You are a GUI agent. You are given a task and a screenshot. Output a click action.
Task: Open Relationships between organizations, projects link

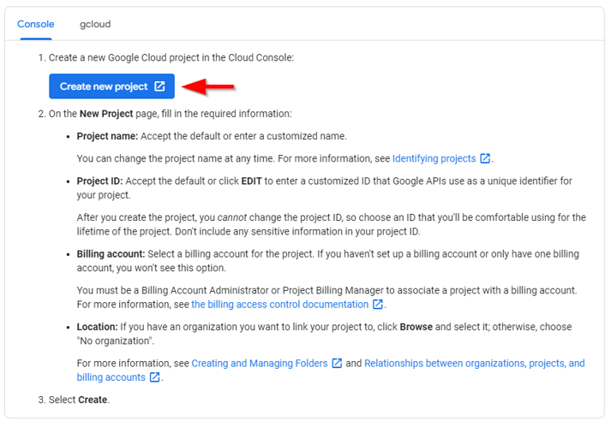[x=475, y=363]
